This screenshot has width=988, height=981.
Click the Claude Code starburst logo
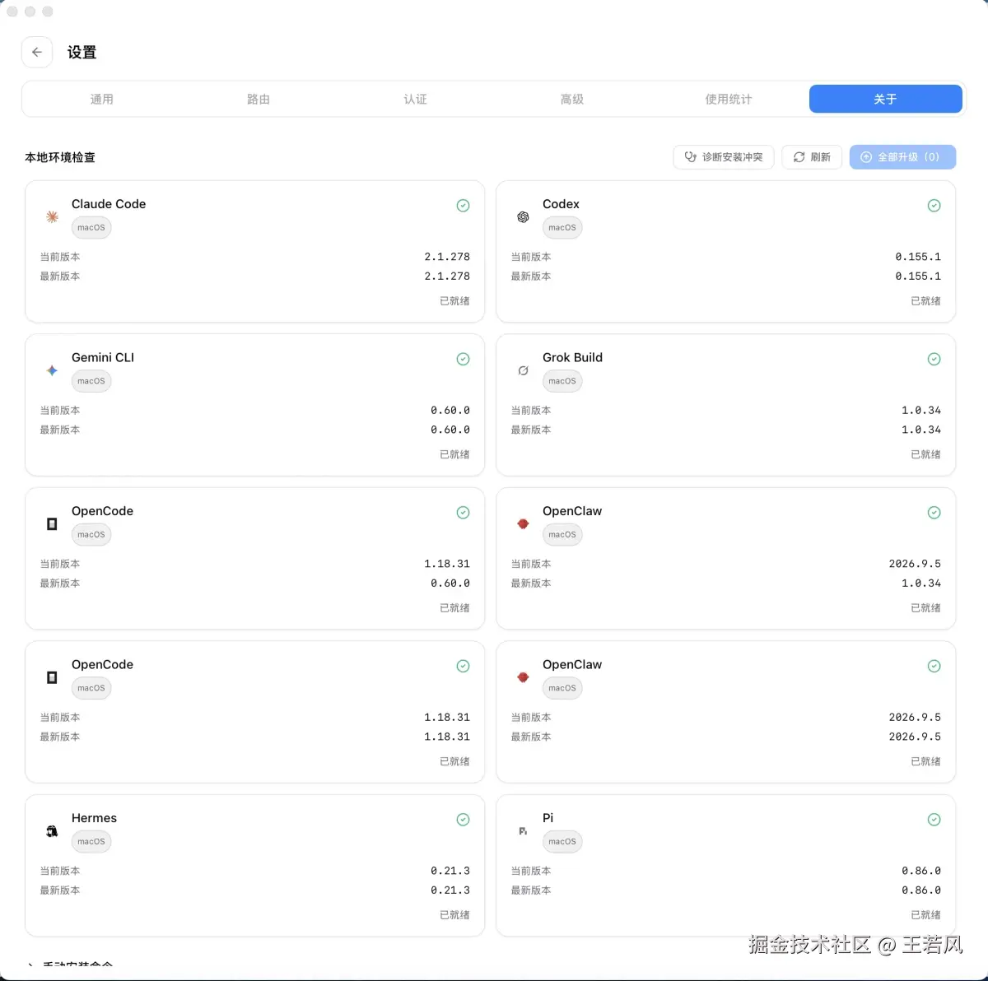click(52, 217)
